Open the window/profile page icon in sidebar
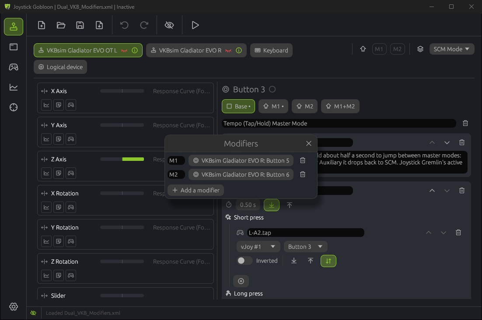The width and height of the screenshot is (482, 320). 14,47
